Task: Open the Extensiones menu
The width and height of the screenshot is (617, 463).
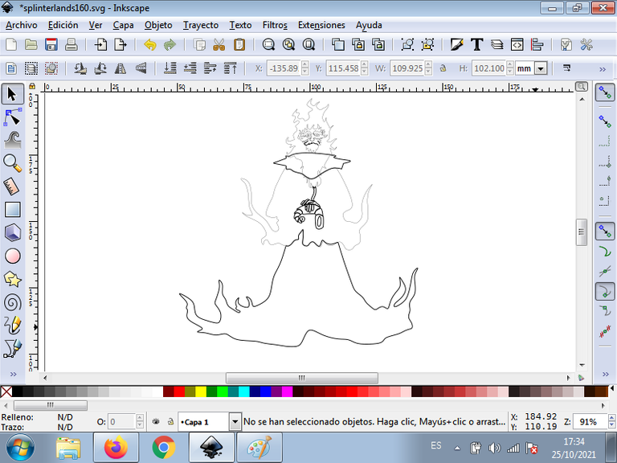Action: click(321, 25)
